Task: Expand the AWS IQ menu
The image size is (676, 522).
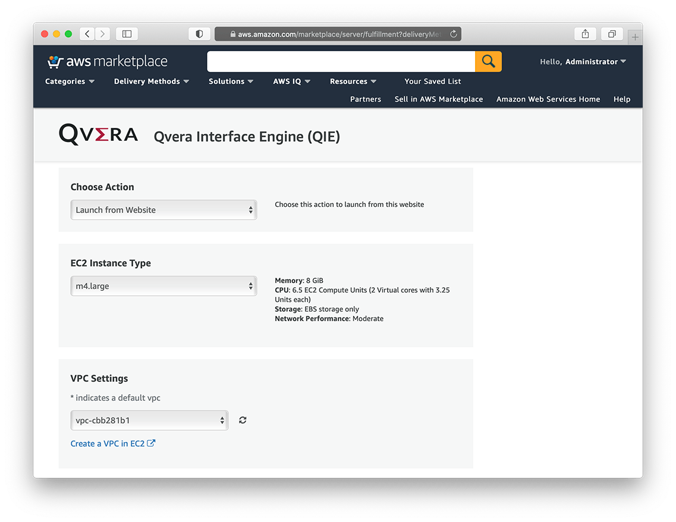Action: [291, 81]
